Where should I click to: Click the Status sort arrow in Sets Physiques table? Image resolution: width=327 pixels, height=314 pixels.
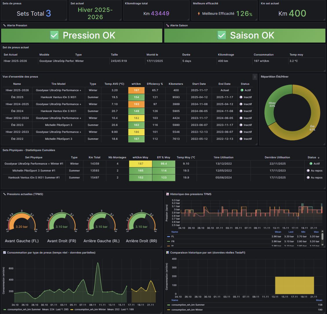319,157
